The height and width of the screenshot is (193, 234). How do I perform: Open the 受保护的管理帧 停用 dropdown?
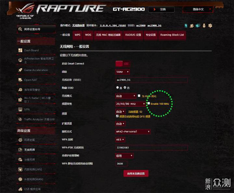click(124, 156)
